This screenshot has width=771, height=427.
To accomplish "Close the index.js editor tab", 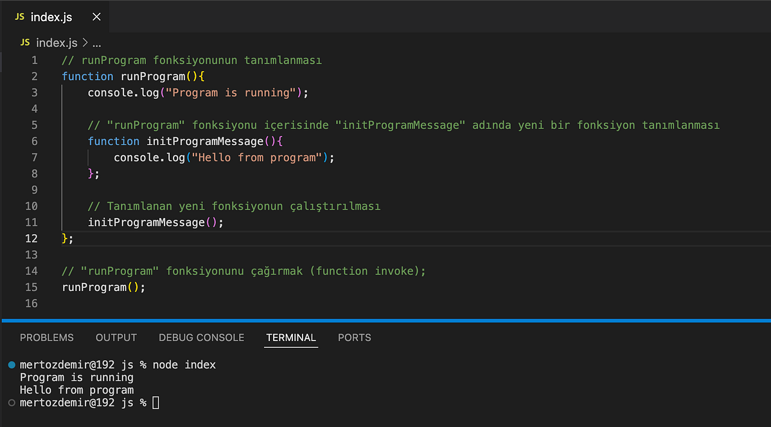I will [x=96, y=17].
